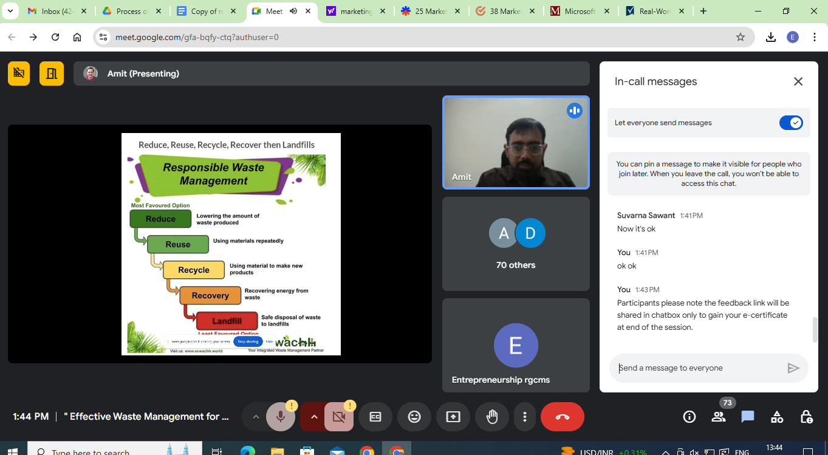828x455 pixels.
Task: Click the present screen icon
Action: tap(453, 417)
